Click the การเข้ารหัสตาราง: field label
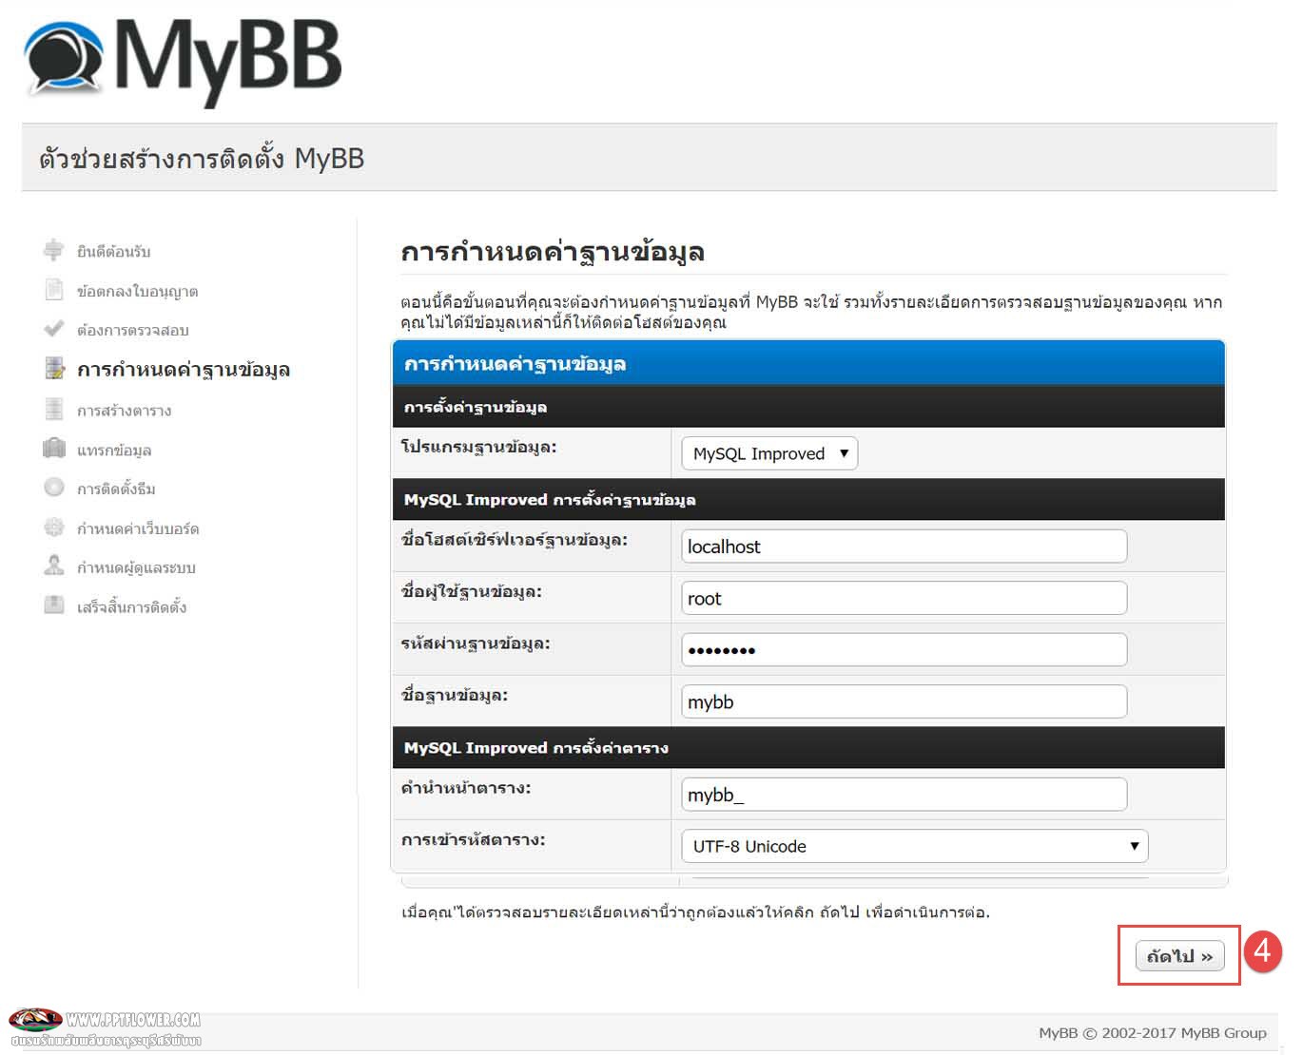 point(474,839)
